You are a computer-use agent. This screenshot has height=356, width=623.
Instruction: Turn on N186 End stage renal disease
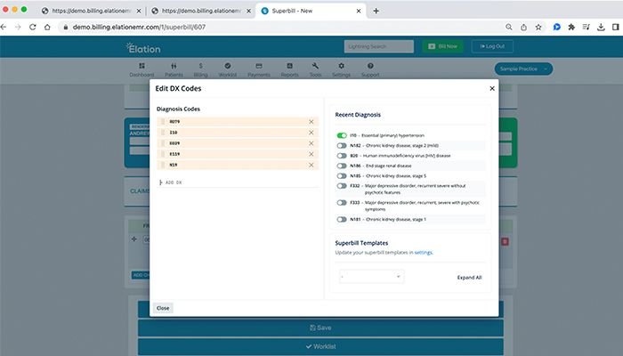tap(342, 166)
